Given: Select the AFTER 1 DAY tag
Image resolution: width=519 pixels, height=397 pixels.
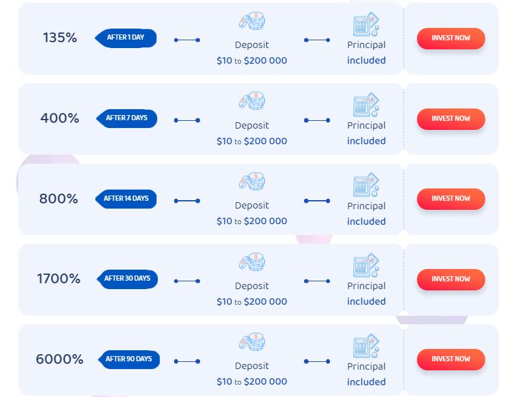Looking at the screenshot, I should coord(126,38).
